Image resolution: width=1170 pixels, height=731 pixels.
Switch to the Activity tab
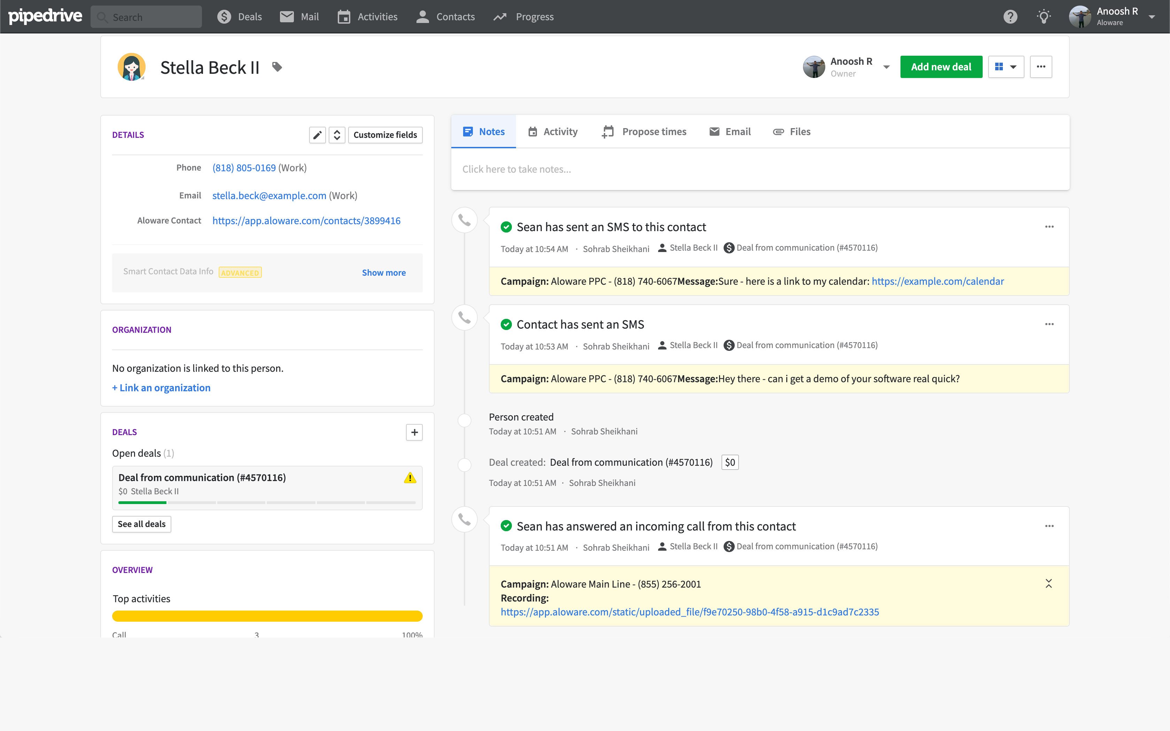[x=553, y=132]
